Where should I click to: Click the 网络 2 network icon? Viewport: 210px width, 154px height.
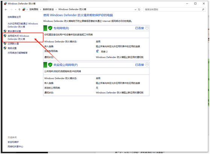click(x=97, y=51)
